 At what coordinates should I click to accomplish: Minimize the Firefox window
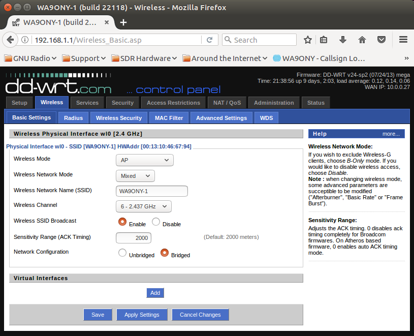click(x=17, y=7)
